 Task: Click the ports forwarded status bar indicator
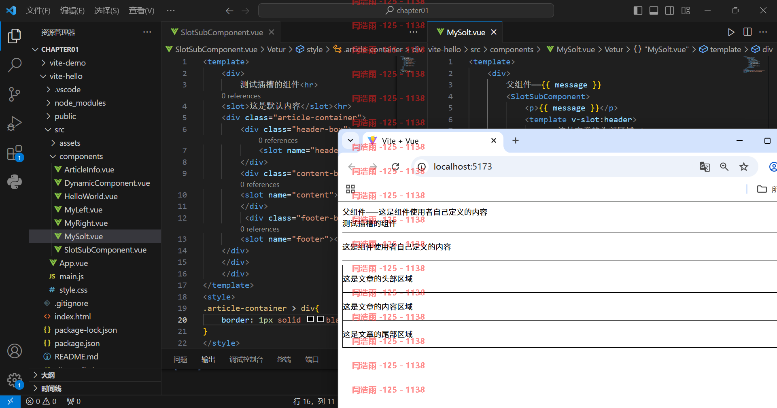(x=74, y=401)
